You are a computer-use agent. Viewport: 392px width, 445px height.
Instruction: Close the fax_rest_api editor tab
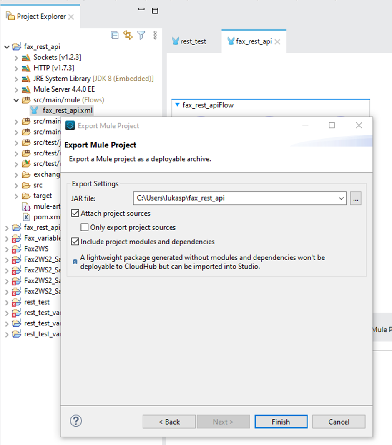coord(277,41)
